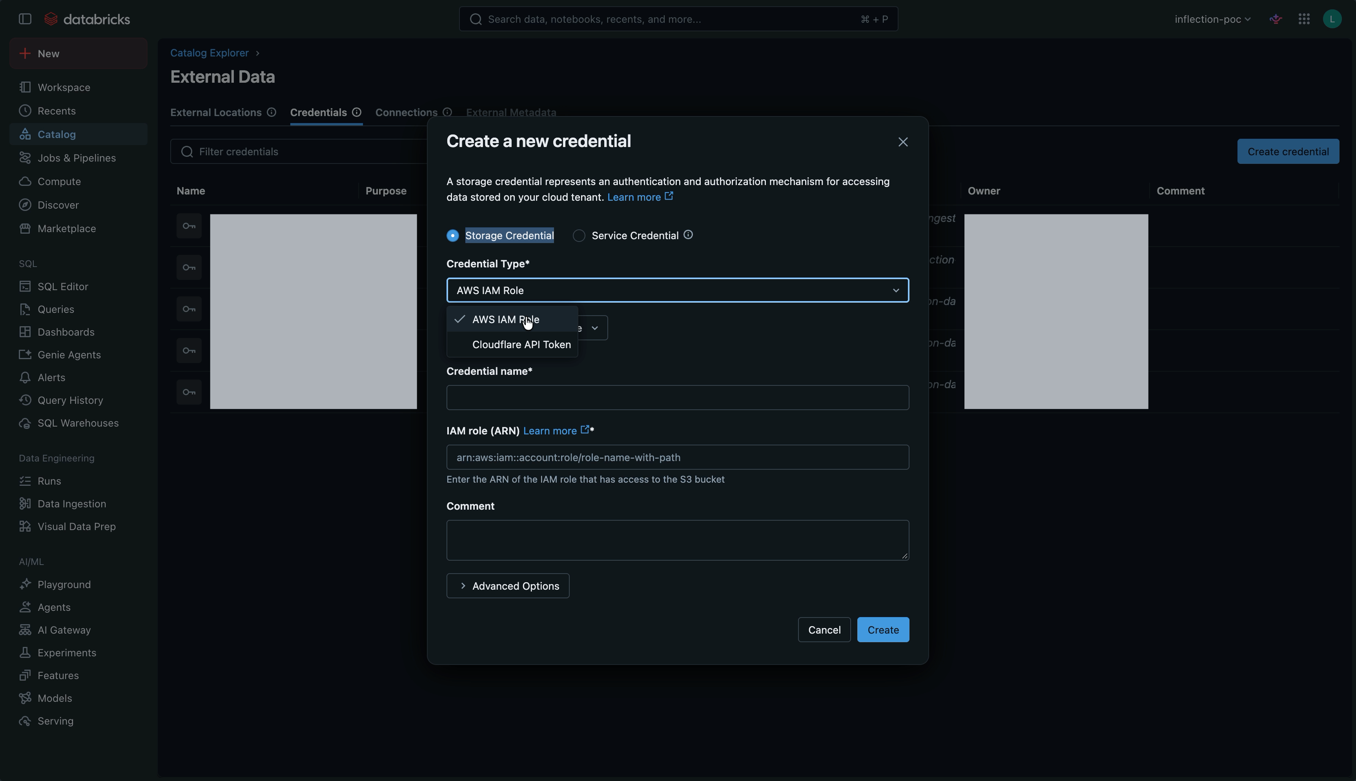Click the Workspace sidebar icon
The width and height of the screenshot is (1356, 781).
pyautogui.click(x=25, y=87)
